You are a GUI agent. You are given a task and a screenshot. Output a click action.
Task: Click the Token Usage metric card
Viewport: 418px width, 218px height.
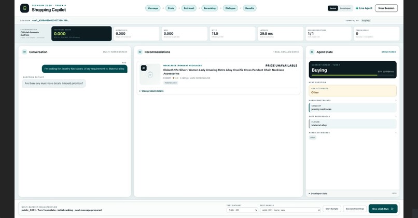pos(377,34)
